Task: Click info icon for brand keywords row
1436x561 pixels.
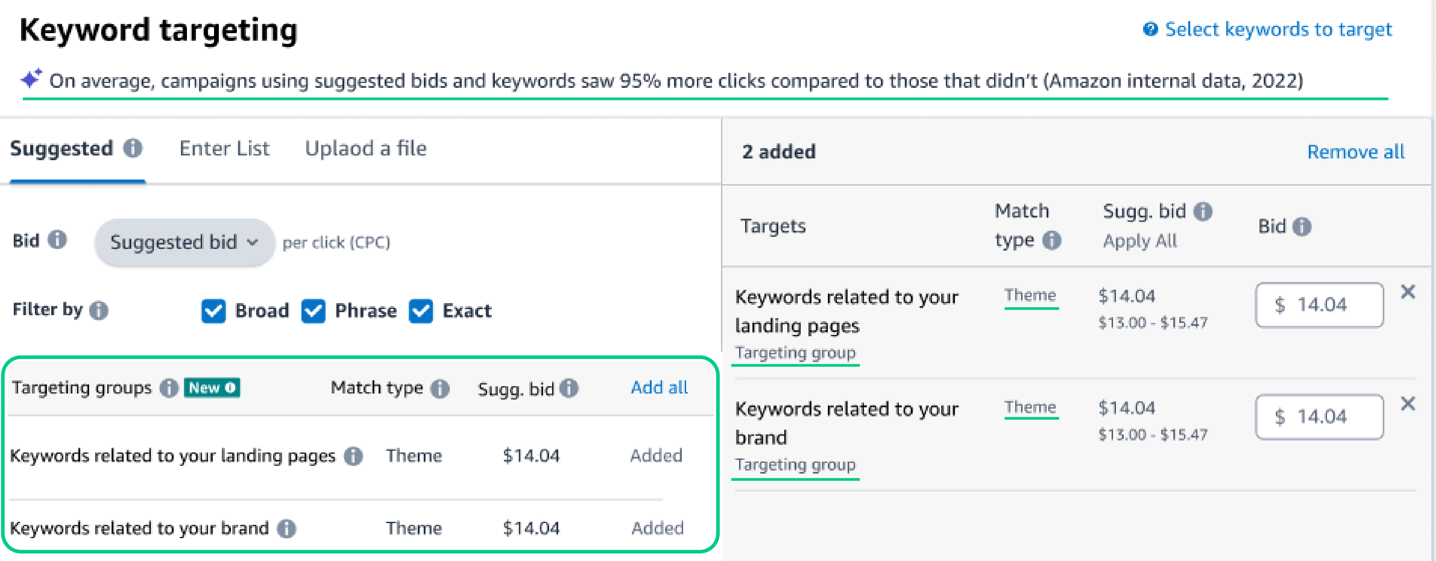Action: click(x=286, y=528)
